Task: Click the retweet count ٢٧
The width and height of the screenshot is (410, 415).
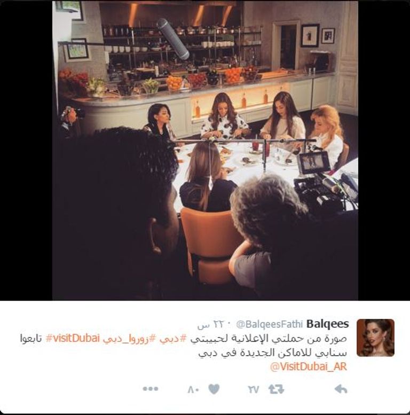Action: pyautogui.click(x=254, y=389)
